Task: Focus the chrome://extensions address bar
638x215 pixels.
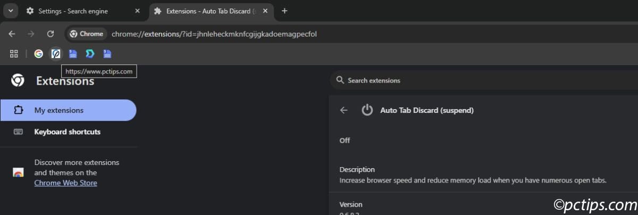Action: coord(214,34)
